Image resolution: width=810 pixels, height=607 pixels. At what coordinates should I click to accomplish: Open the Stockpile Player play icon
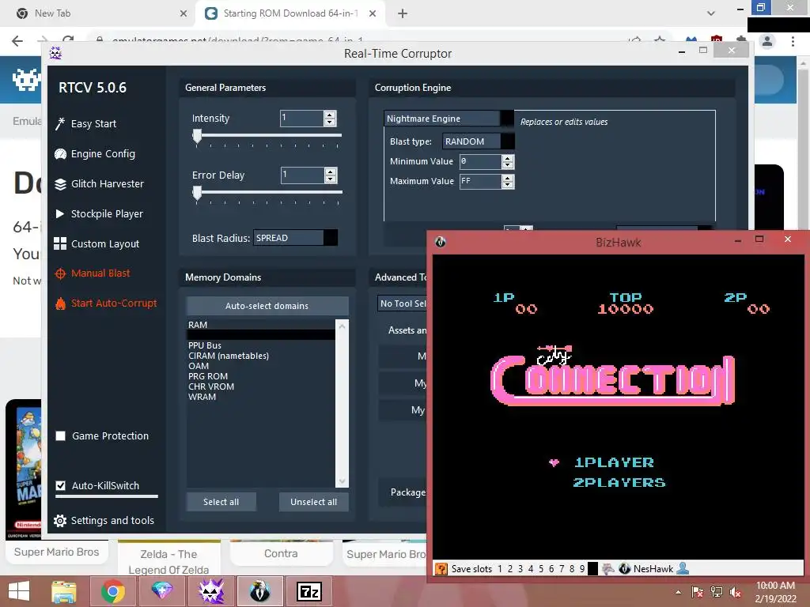[60, 213]
